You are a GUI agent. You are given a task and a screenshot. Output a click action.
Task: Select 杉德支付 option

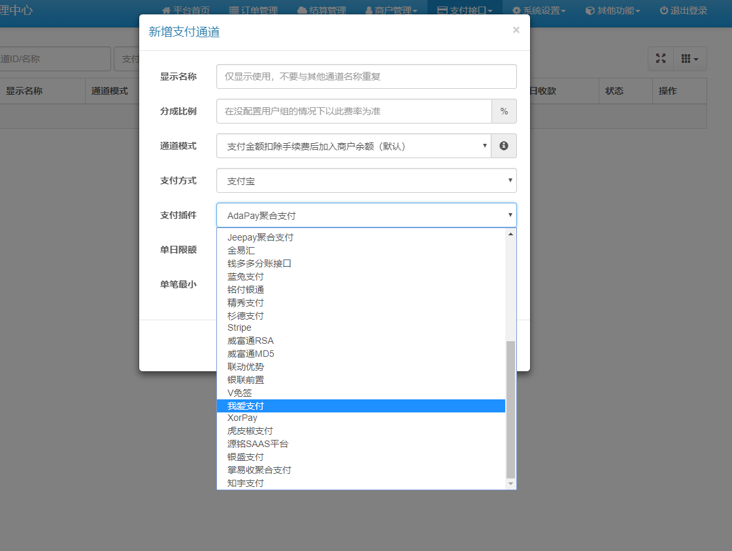361,316
